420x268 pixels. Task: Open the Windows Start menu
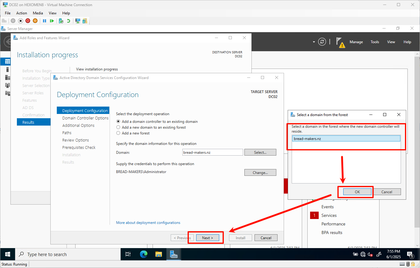[8, 254]
